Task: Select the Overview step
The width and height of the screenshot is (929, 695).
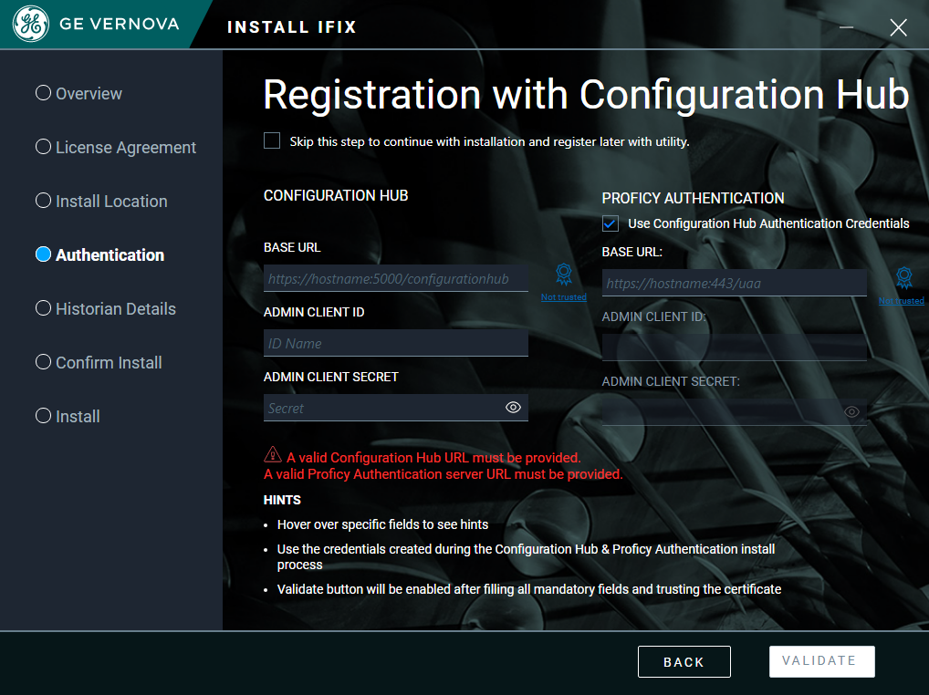Action: (78, 94)
